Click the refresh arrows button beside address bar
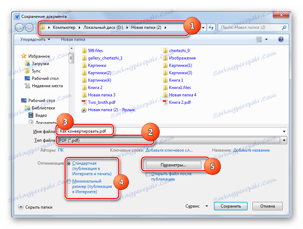 pyautogui.click(x=211, y=27)
